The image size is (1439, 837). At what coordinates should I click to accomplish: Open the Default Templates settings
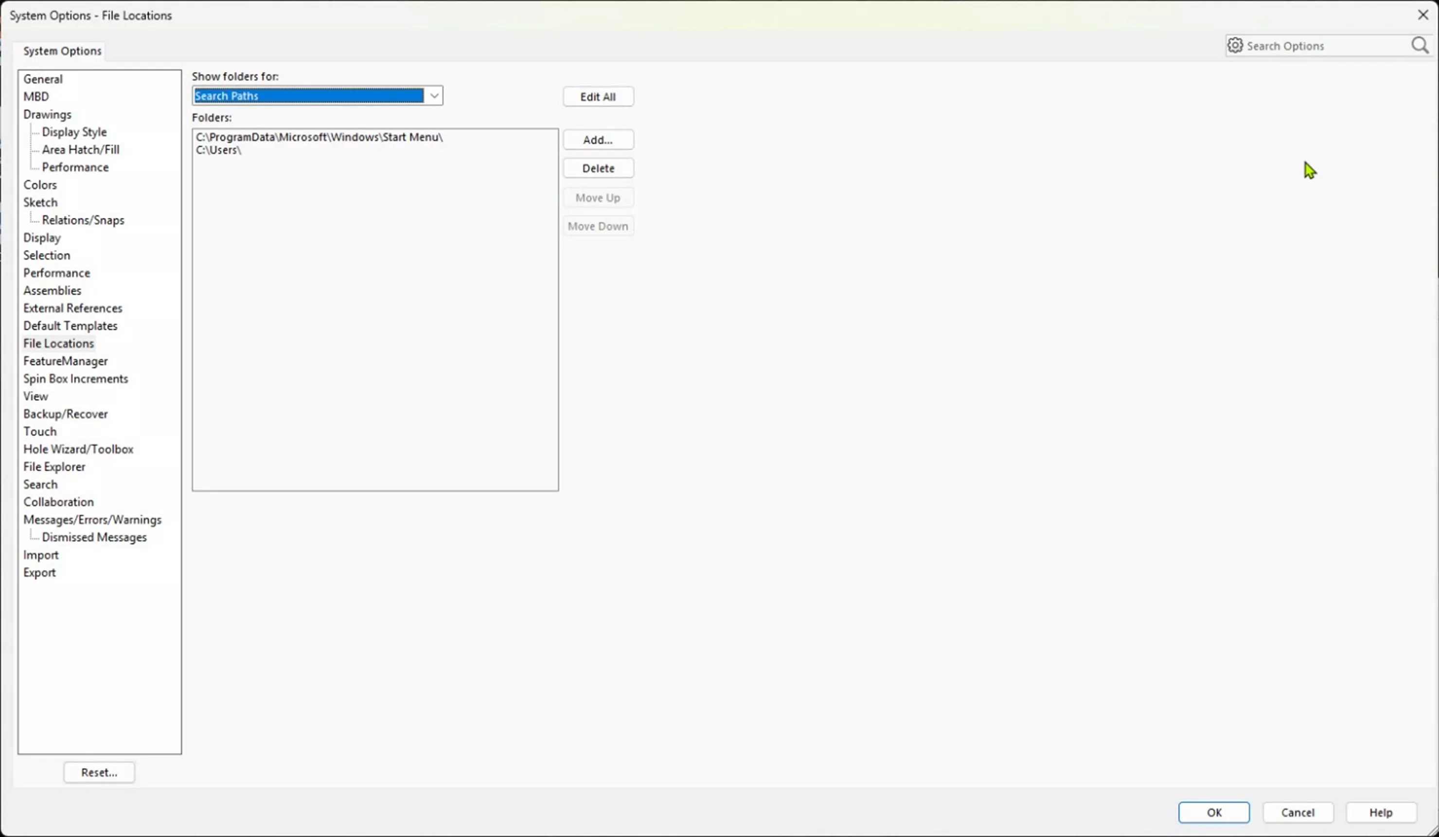click(x=70, y=325)
